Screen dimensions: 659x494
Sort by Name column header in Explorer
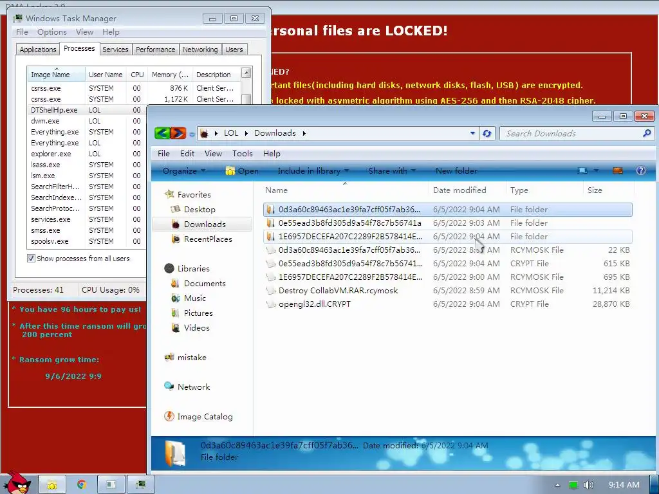point(345,190)
